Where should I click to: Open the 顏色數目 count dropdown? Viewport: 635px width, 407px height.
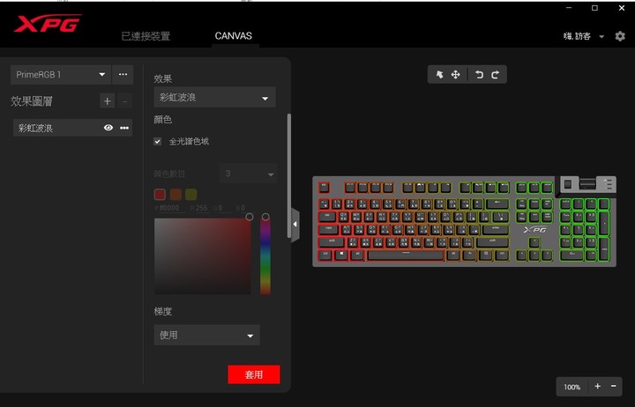[248, 174]
